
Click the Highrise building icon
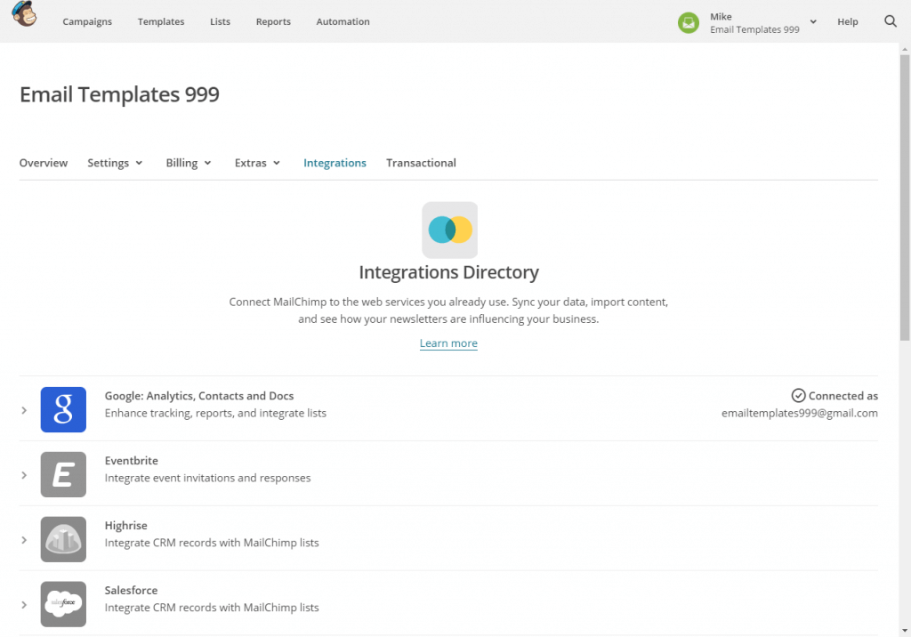[x=63, y=539]
